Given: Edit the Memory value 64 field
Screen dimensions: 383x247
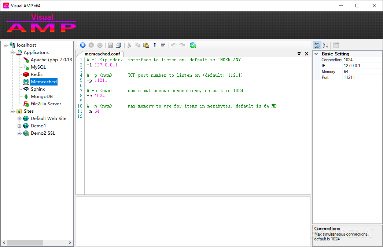Looking at the screenshot, I should tap(362, 72).
